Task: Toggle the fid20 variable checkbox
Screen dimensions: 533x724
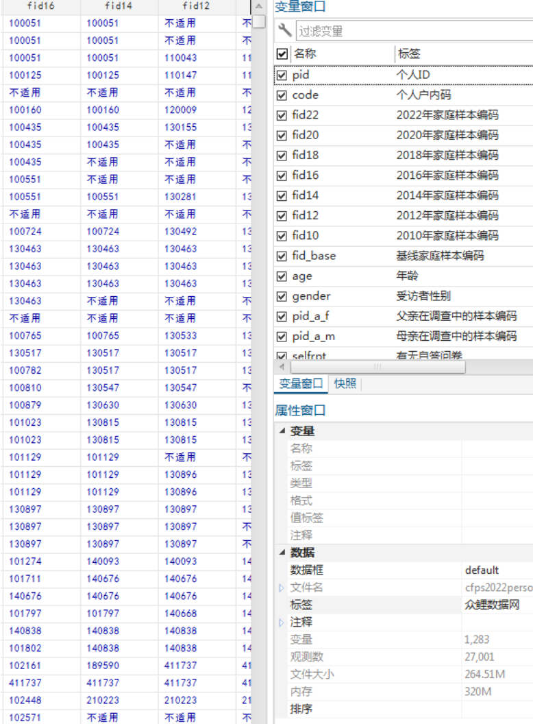Action: pyautogui.click(x=282, y=135)
